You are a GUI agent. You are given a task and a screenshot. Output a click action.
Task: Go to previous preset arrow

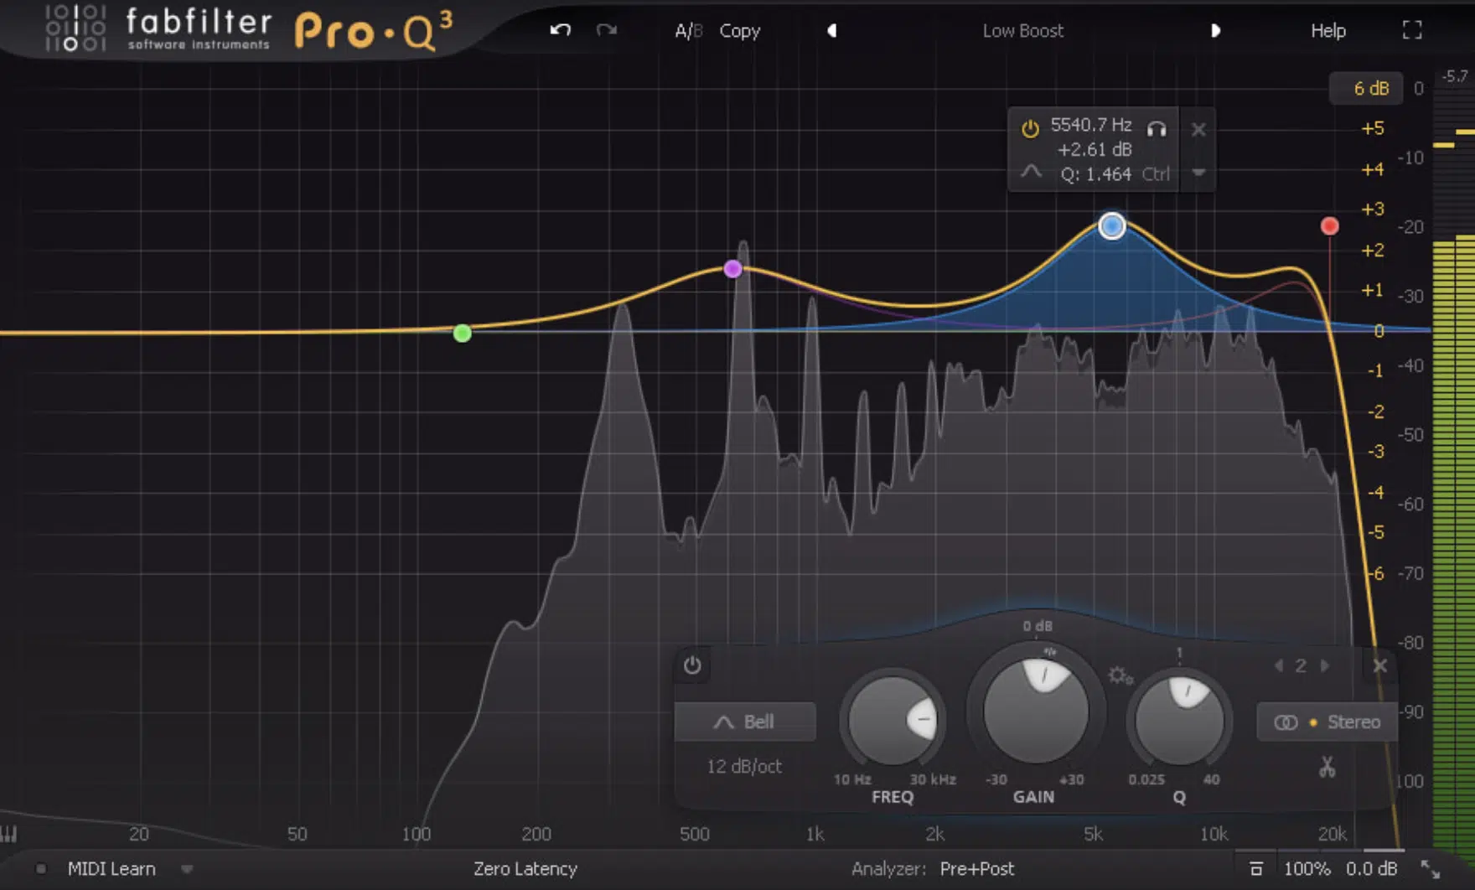coord(831,31)
